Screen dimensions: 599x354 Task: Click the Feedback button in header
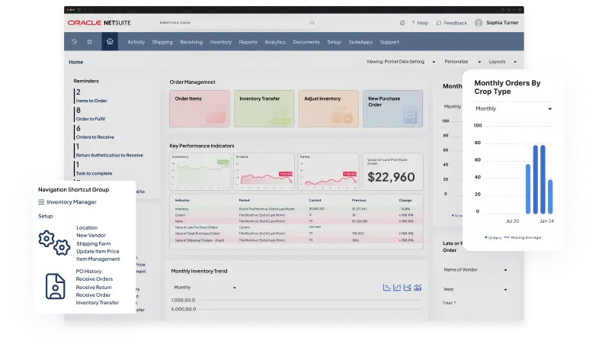tap(450, 23)
